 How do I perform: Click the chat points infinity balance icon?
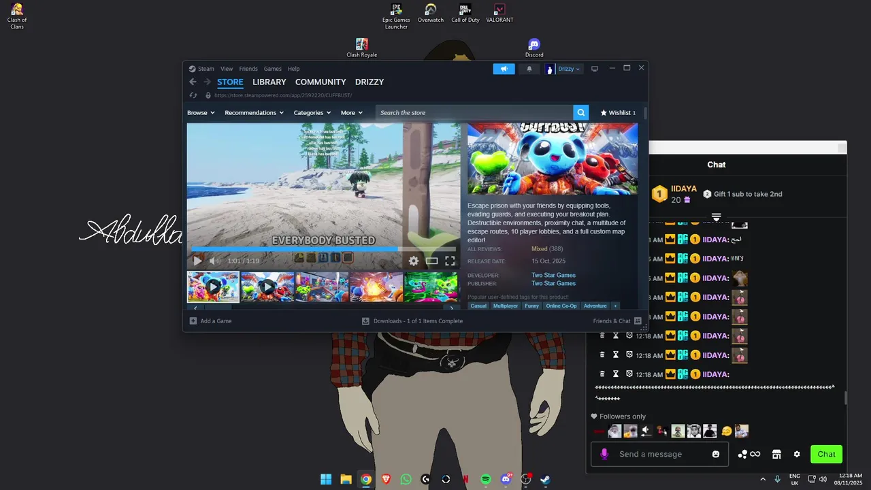coord(749,454)
